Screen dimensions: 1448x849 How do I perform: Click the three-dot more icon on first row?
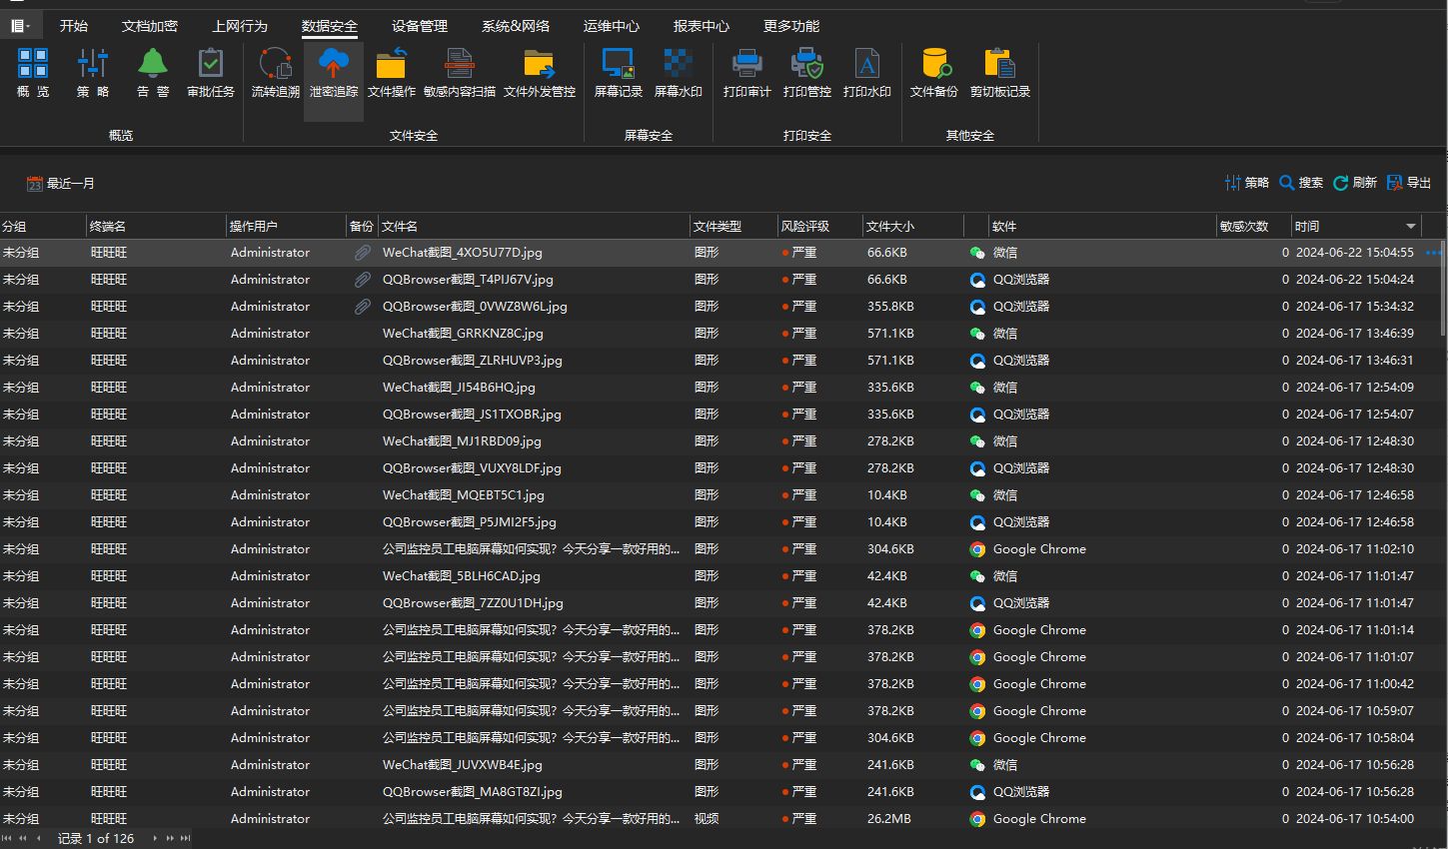pyautogui.click(x=1434, y=253)
